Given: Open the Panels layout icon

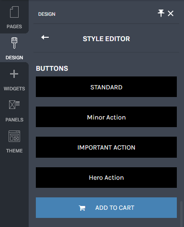Looking at the screenshot, I should [x=14, y=105].
